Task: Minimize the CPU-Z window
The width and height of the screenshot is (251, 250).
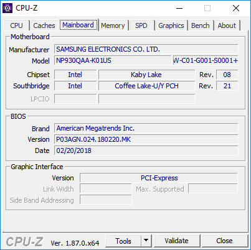Action: pos(179,8)
